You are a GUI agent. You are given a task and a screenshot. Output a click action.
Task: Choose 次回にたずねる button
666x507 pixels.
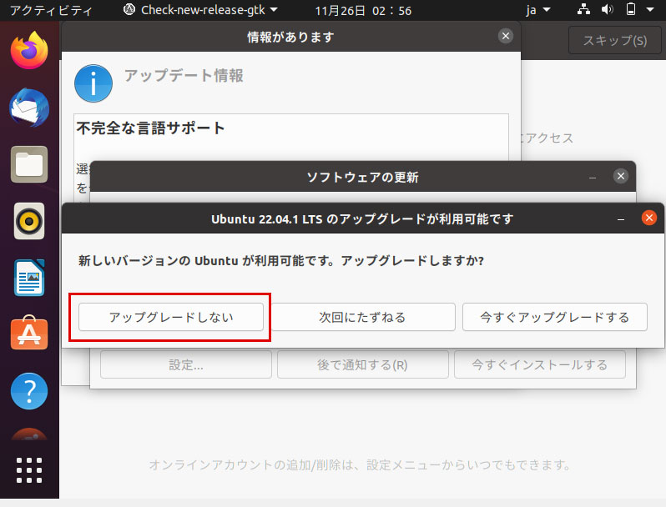tap(362, 317)
